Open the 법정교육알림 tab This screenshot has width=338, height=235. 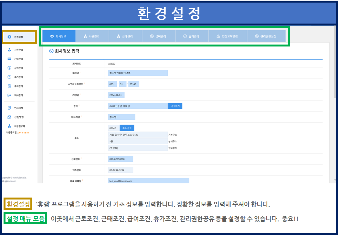pyautogui.click(x=227, y=36)
